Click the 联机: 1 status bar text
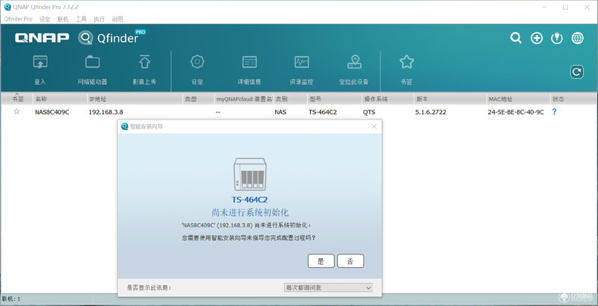The image size is (598, 306). click(x=11, y=299)
